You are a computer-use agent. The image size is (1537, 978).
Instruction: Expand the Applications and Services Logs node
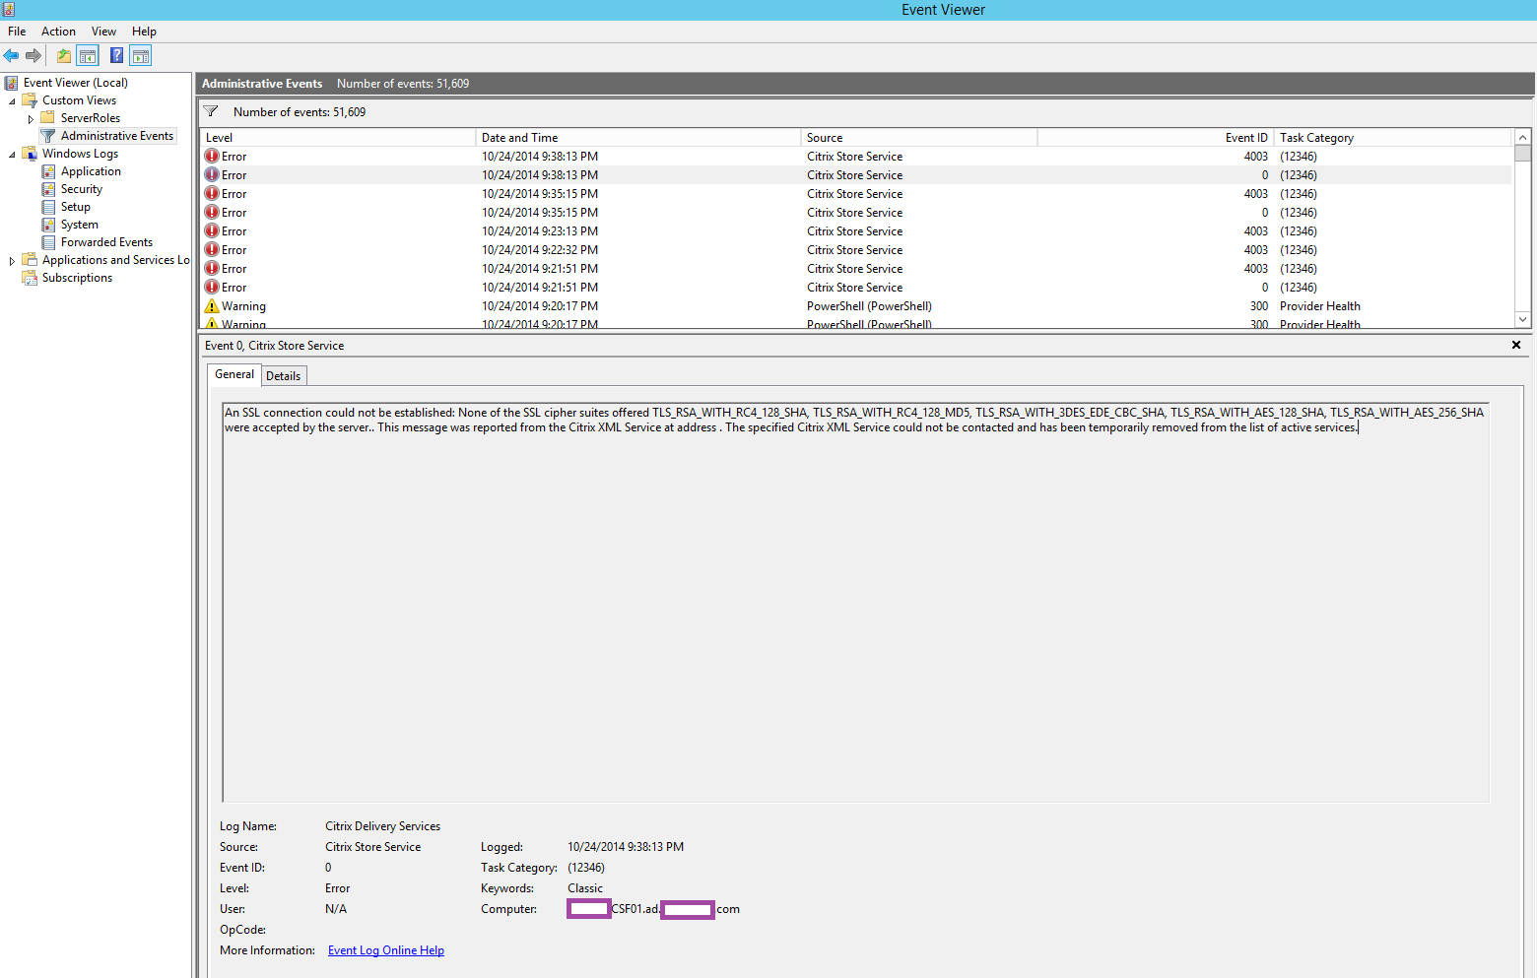click(12, 260)
